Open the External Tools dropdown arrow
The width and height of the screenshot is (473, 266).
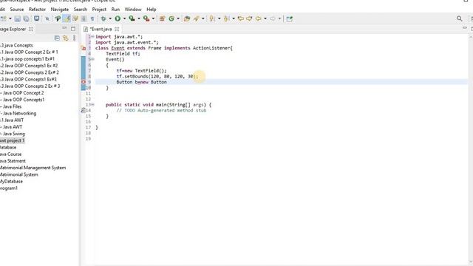click(x=153, y=18)
